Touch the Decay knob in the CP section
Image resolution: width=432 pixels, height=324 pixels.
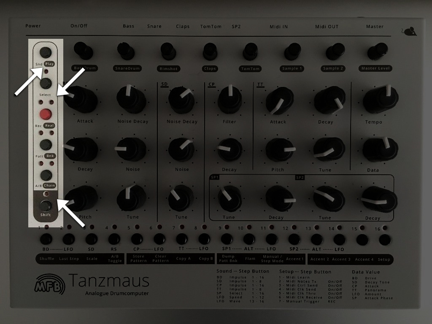(230, 150)
